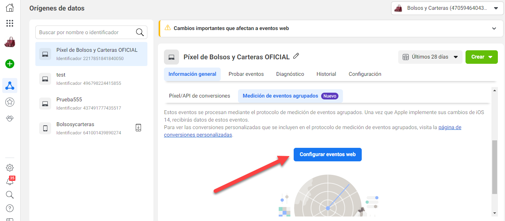Open the custom conversions star icon
The image size is (505, 221).
[x=10, y=102]
